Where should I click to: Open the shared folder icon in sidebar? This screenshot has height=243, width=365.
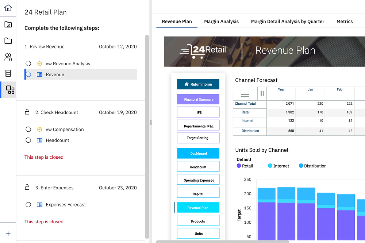(x=8, y=41)
